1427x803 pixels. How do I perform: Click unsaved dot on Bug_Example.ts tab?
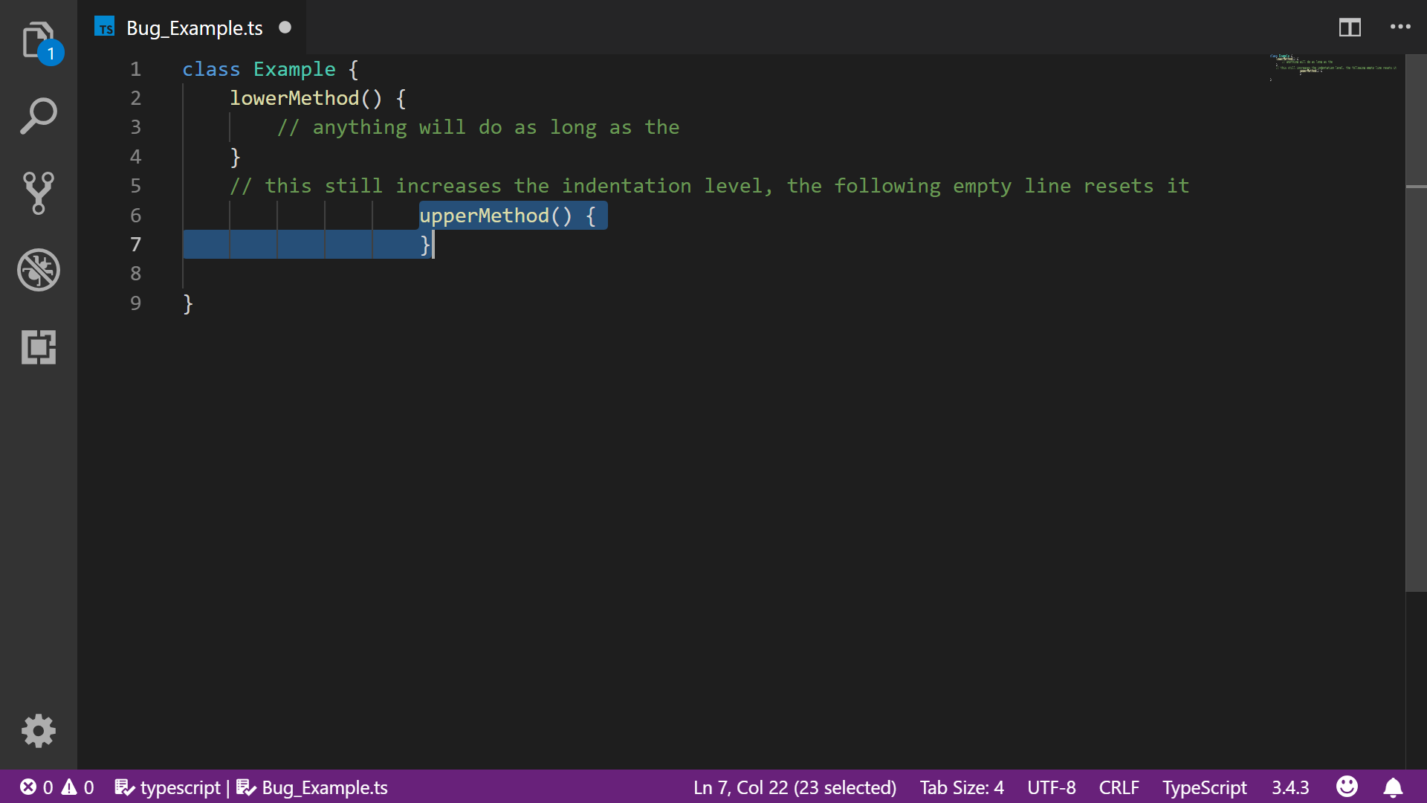[285, 28]
